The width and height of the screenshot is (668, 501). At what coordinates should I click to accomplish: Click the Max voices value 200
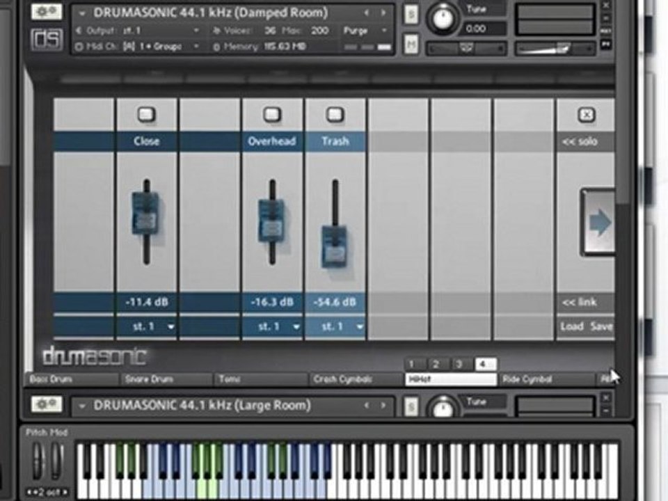pos(319,31)
